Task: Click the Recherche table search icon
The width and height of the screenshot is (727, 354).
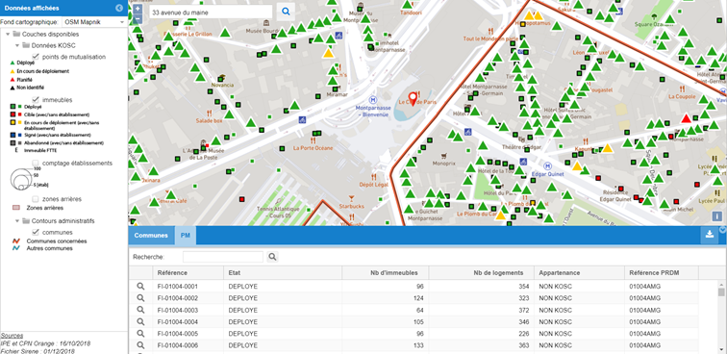Action: [273, 257]
